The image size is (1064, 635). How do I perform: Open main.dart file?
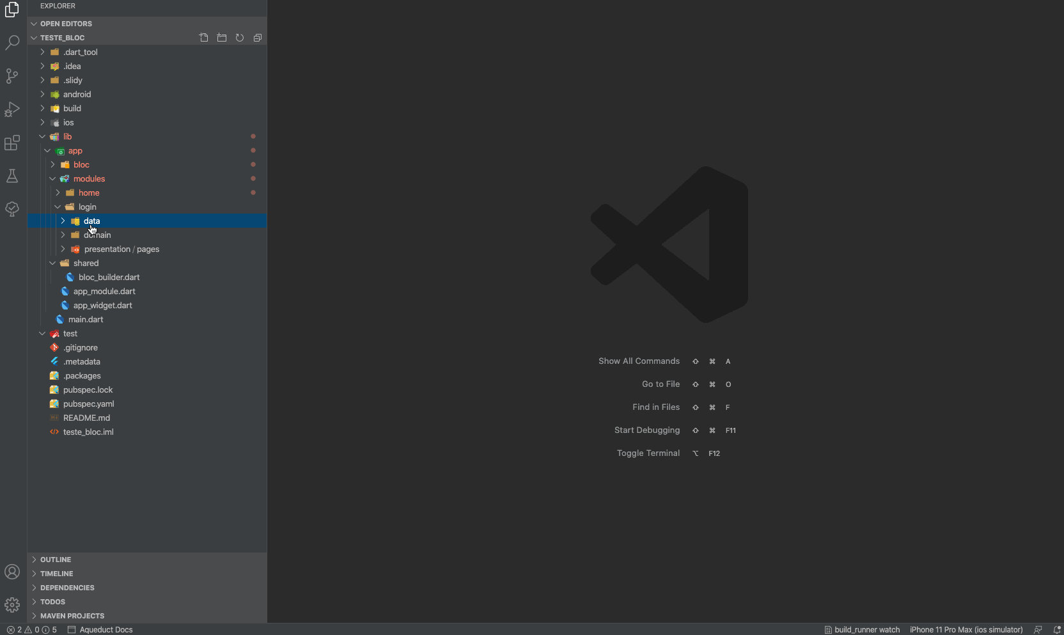coord(147,320)
